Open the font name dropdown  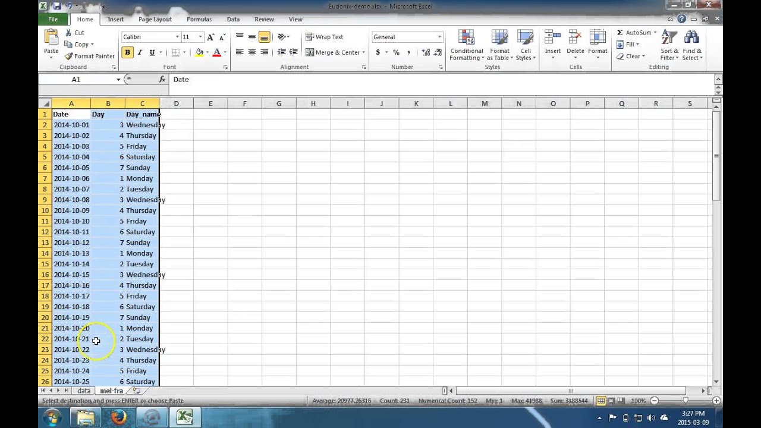click(177, 37)
